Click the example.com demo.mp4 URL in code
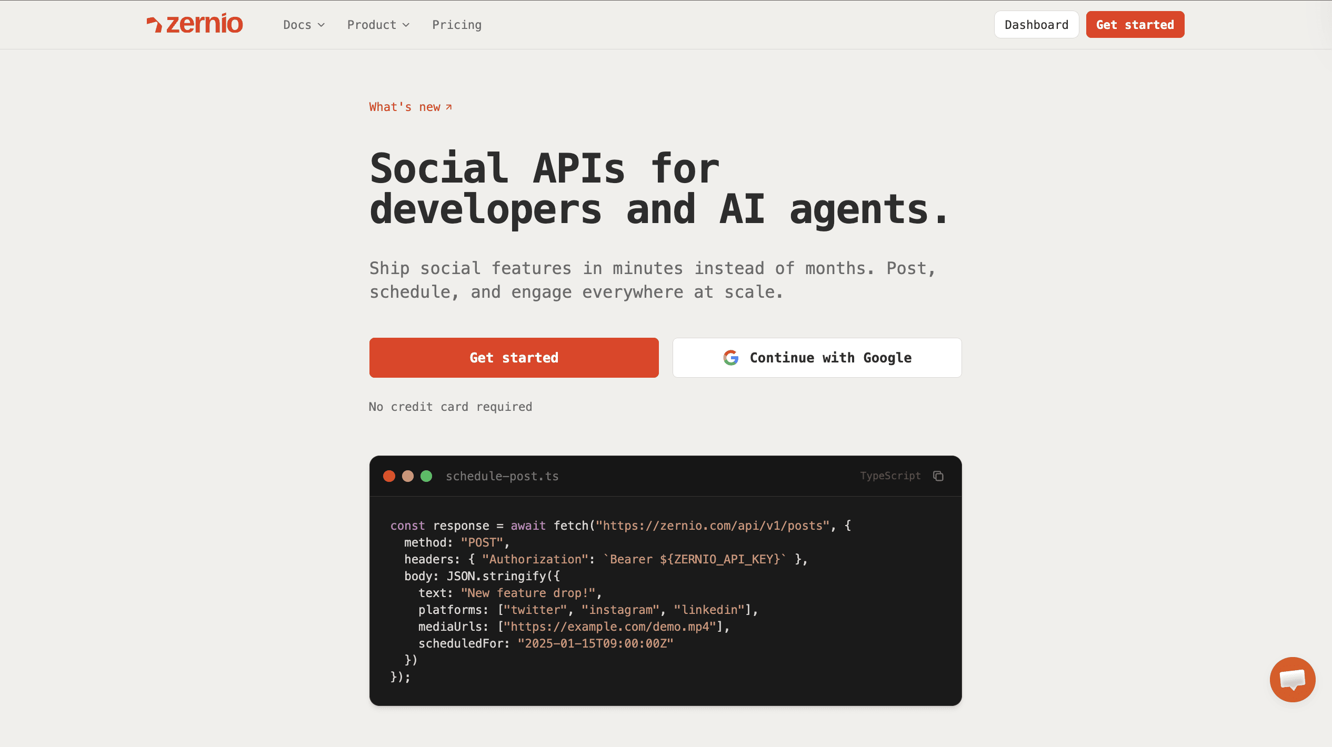Screen dimensions: 1332x747 [x=610, y=627]
